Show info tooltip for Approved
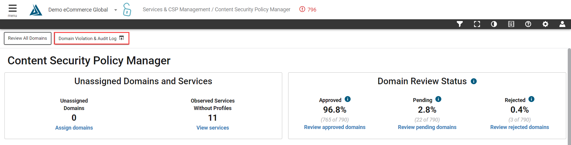 pyautogui.click(x=348, y=99)
